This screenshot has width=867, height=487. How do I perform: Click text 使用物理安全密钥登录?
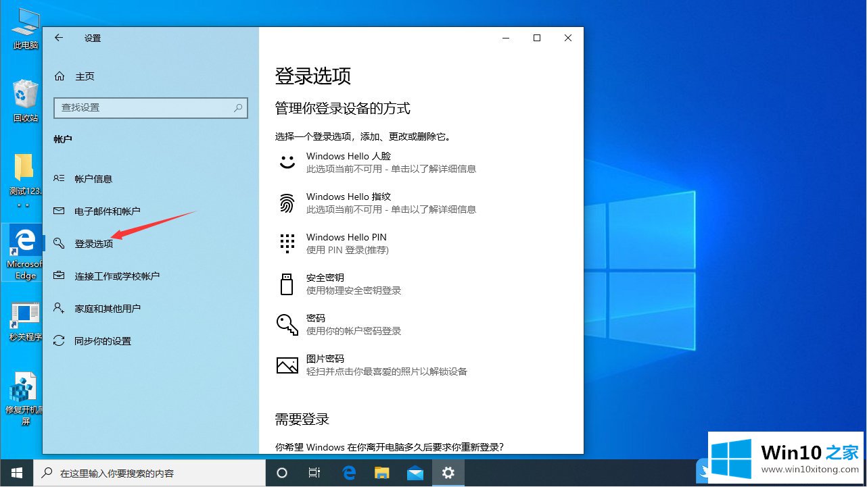pyautogui.click(x=354, y=290)
